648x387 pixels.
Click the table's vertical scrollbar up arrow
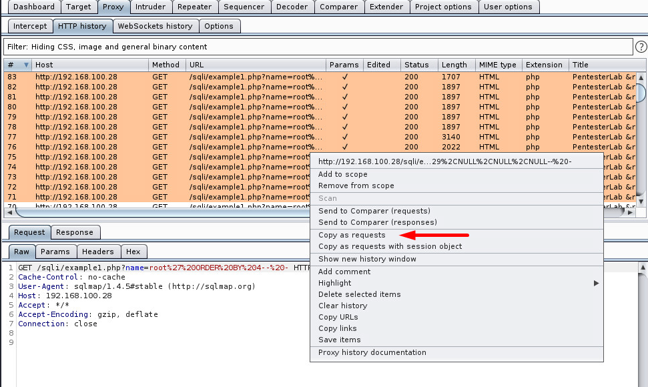[641, 77]
